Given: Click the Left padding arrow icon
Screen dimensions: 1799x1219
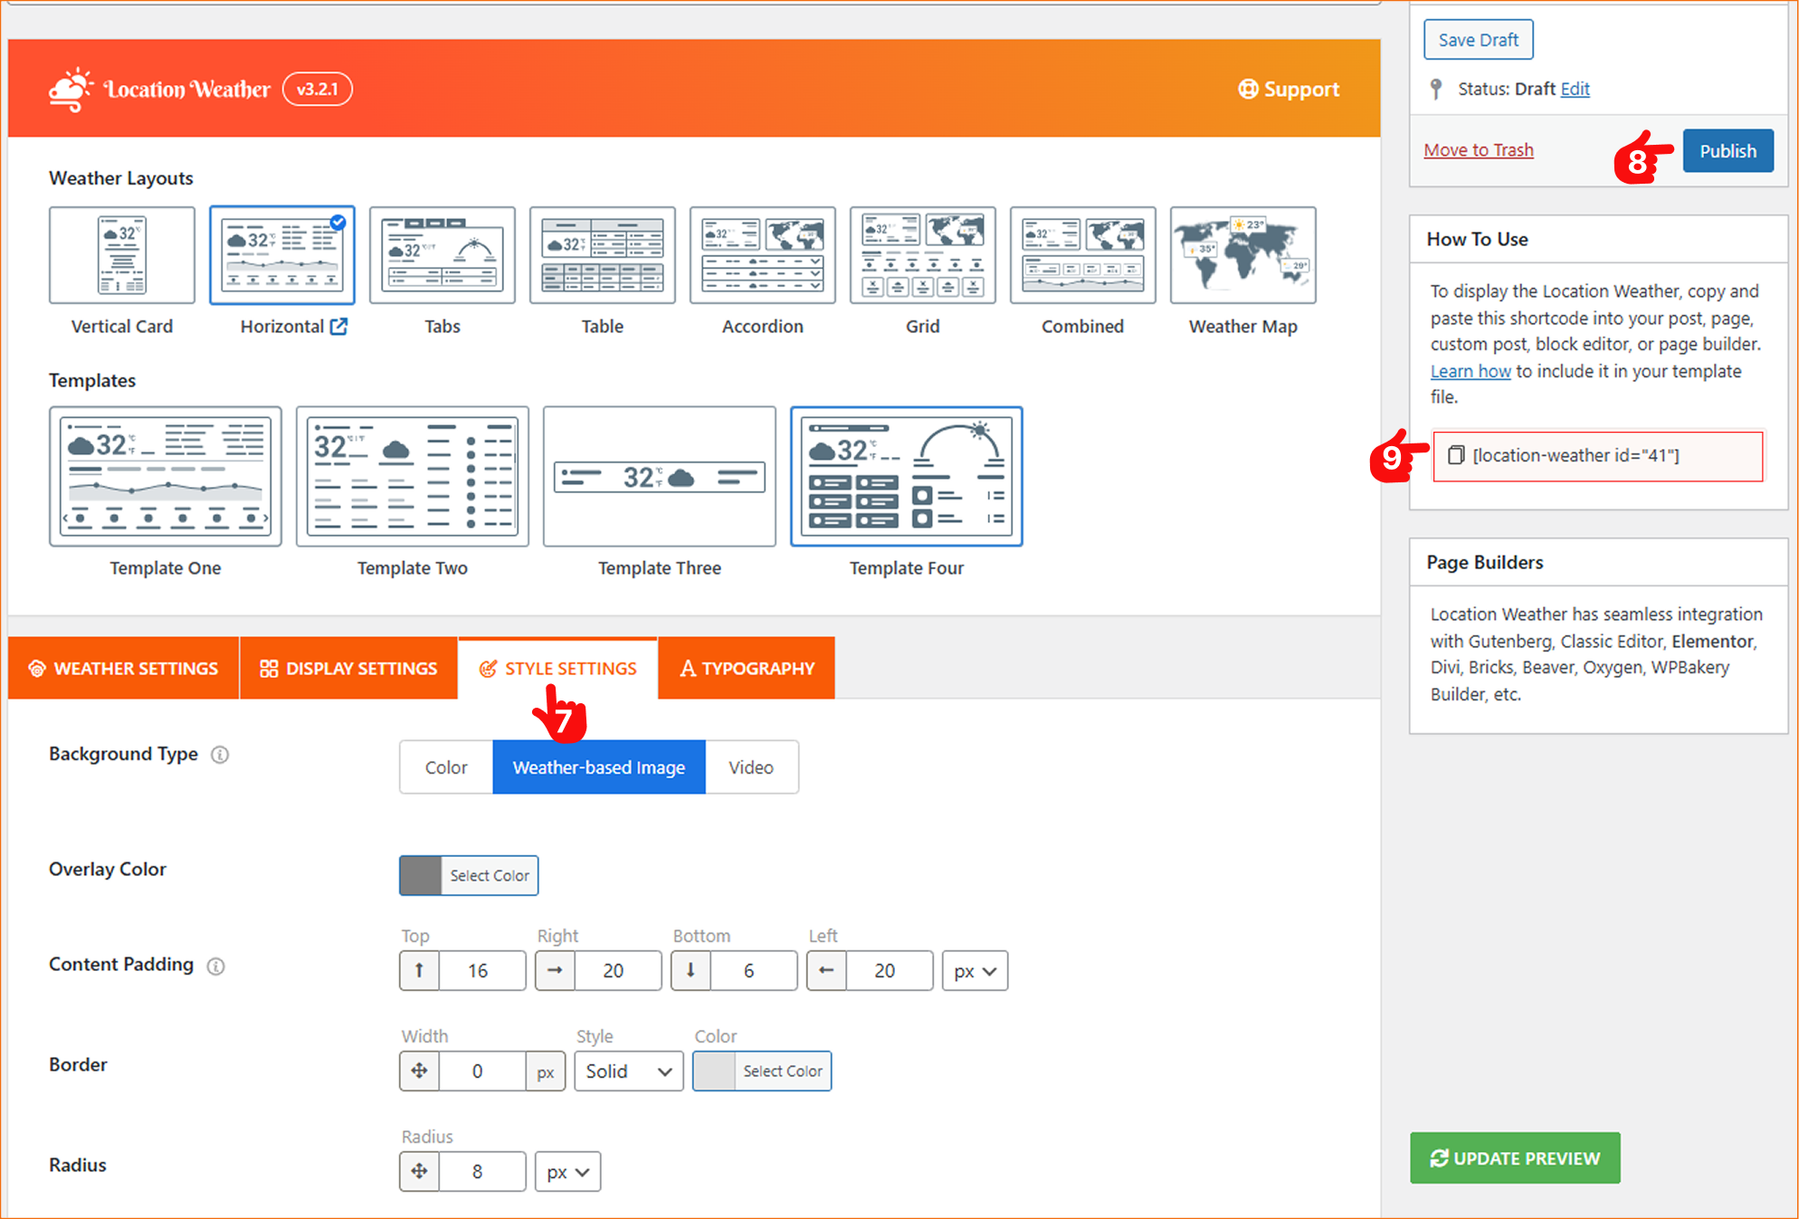Looking at the screenshot, I should [826, 970].
